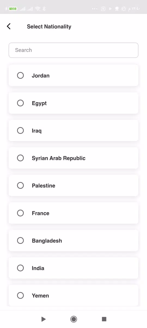Tap the play triangle in bottom bar
The height and width of the screenshot is (328, 147).
coord(43,319)
